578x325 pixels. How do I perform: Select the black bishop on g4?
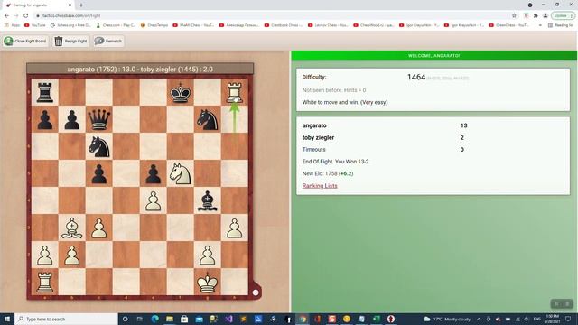207,200
